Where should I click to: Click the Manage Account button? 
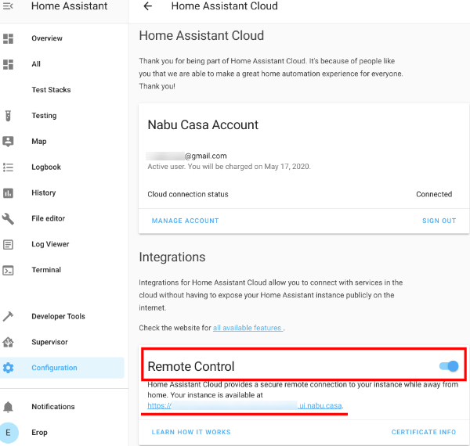(x=185, y=221)
